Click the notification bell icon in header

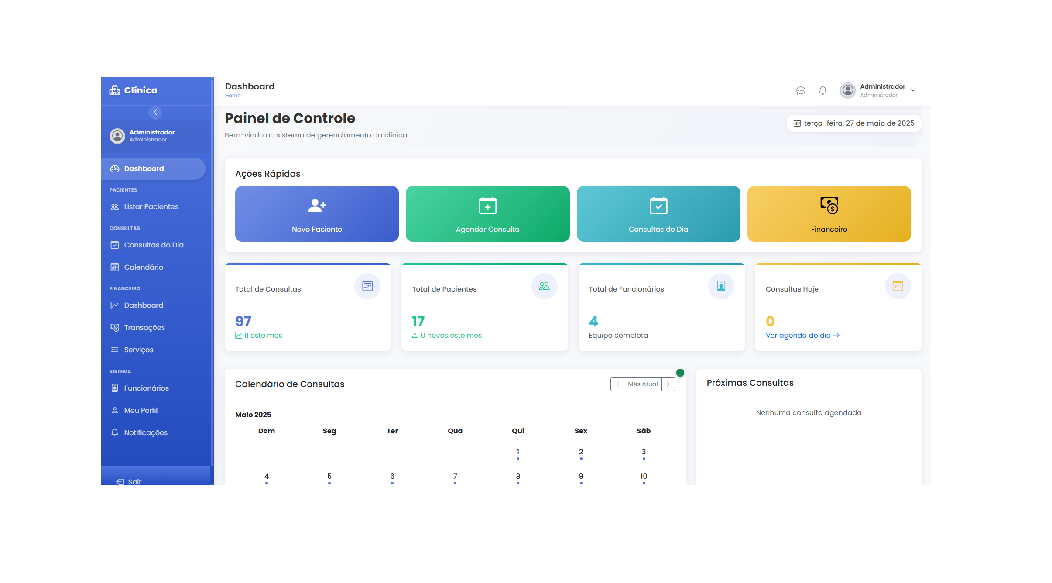pyautogui.click(x=822, y=90)
